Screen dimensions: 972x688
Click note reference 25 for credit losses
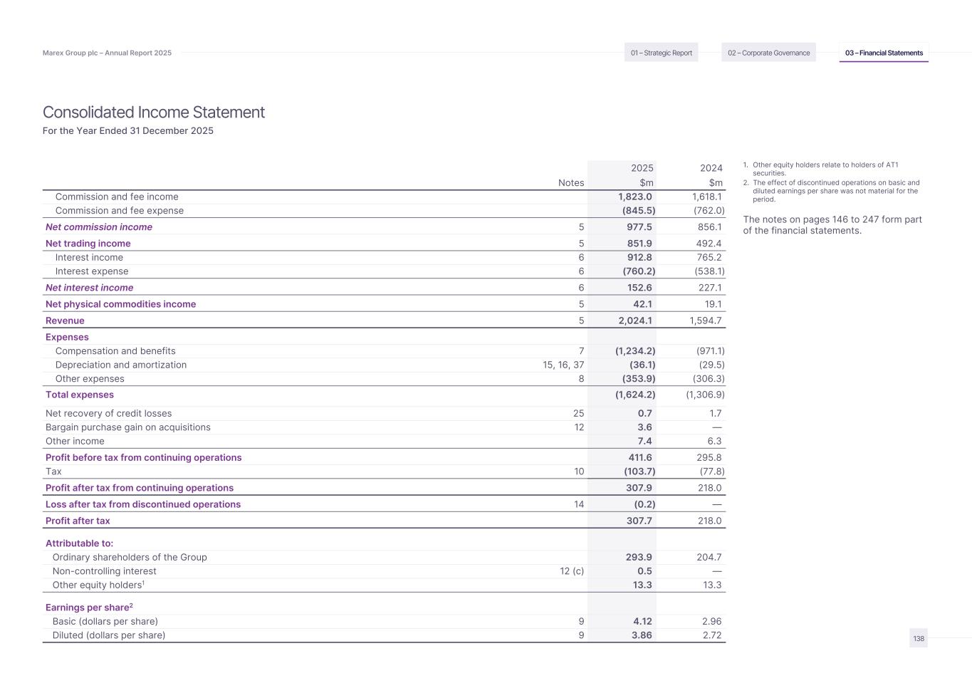coord(578,414)
